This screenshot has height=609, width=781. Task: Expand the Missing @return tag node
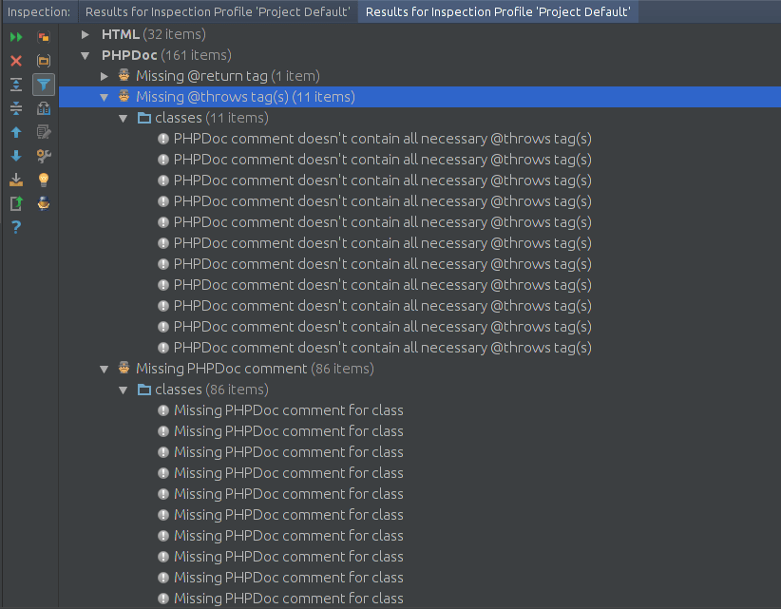coord(105,76)
